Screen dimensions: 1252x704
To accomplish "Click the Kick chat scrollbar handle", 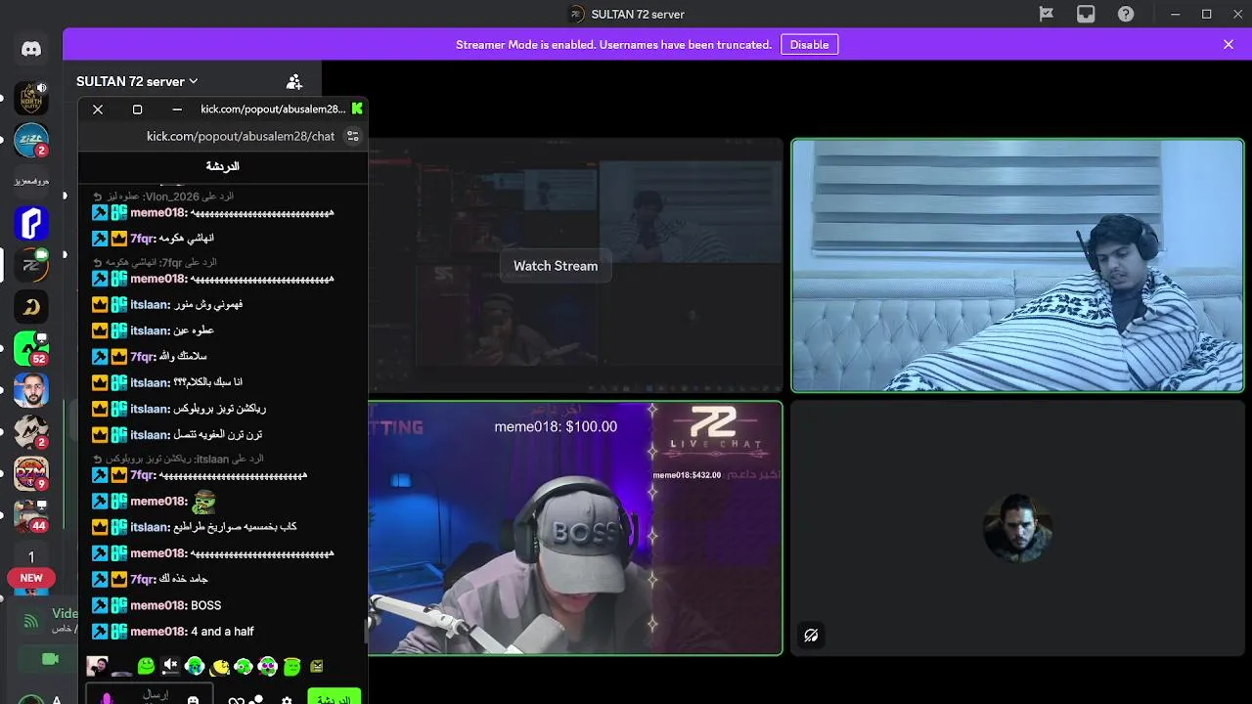I will 367,630.
